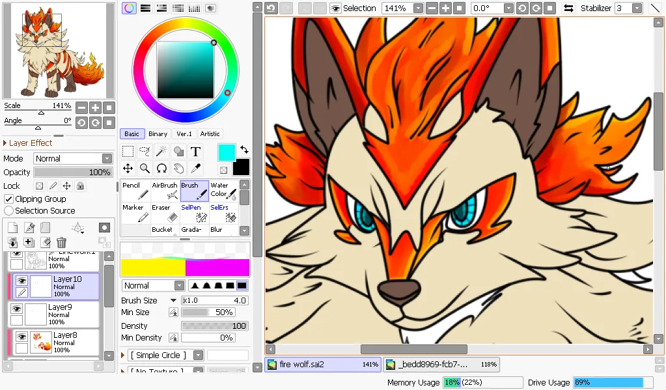The width and height of the screenshot is (666, 390).
Task: Select the Selection Source radio button
Action: click(x=8, y=211)
